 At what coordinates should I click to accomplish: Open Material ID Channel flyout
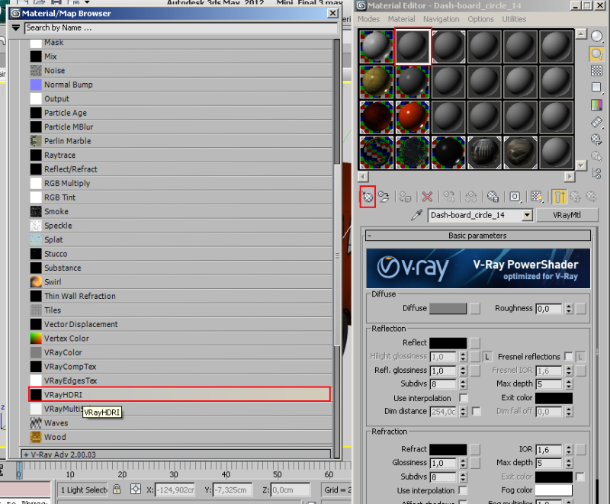pos(515,197)
